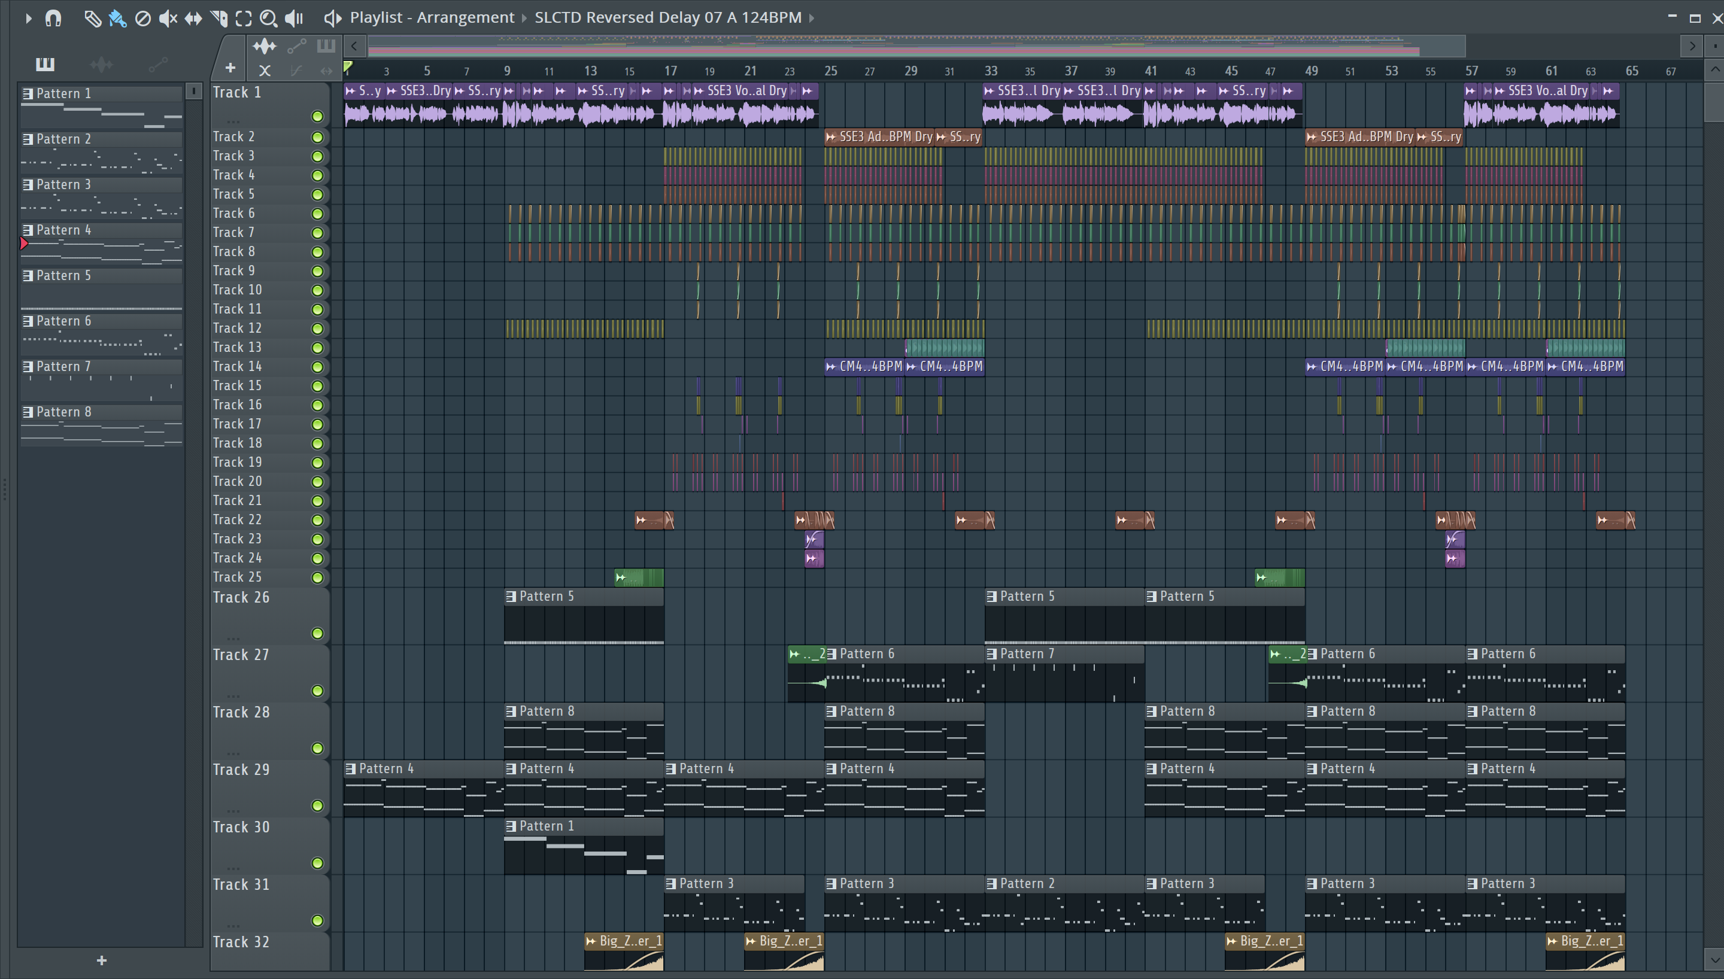Viewport: 1724px width, 979px height.
Task: Select the SSE3 Ad..BPM Dry clip at bar 25
Action: coord(879,137)
